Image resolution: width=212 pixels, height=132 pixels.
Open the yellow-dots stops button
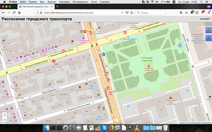click(x=208, y=30)
